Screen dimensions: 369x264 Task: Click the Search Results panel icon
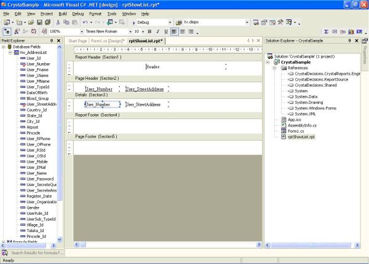[x=5, y=253]
